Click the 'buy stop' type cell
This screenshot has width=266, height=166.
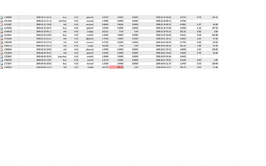coord(62,56)
